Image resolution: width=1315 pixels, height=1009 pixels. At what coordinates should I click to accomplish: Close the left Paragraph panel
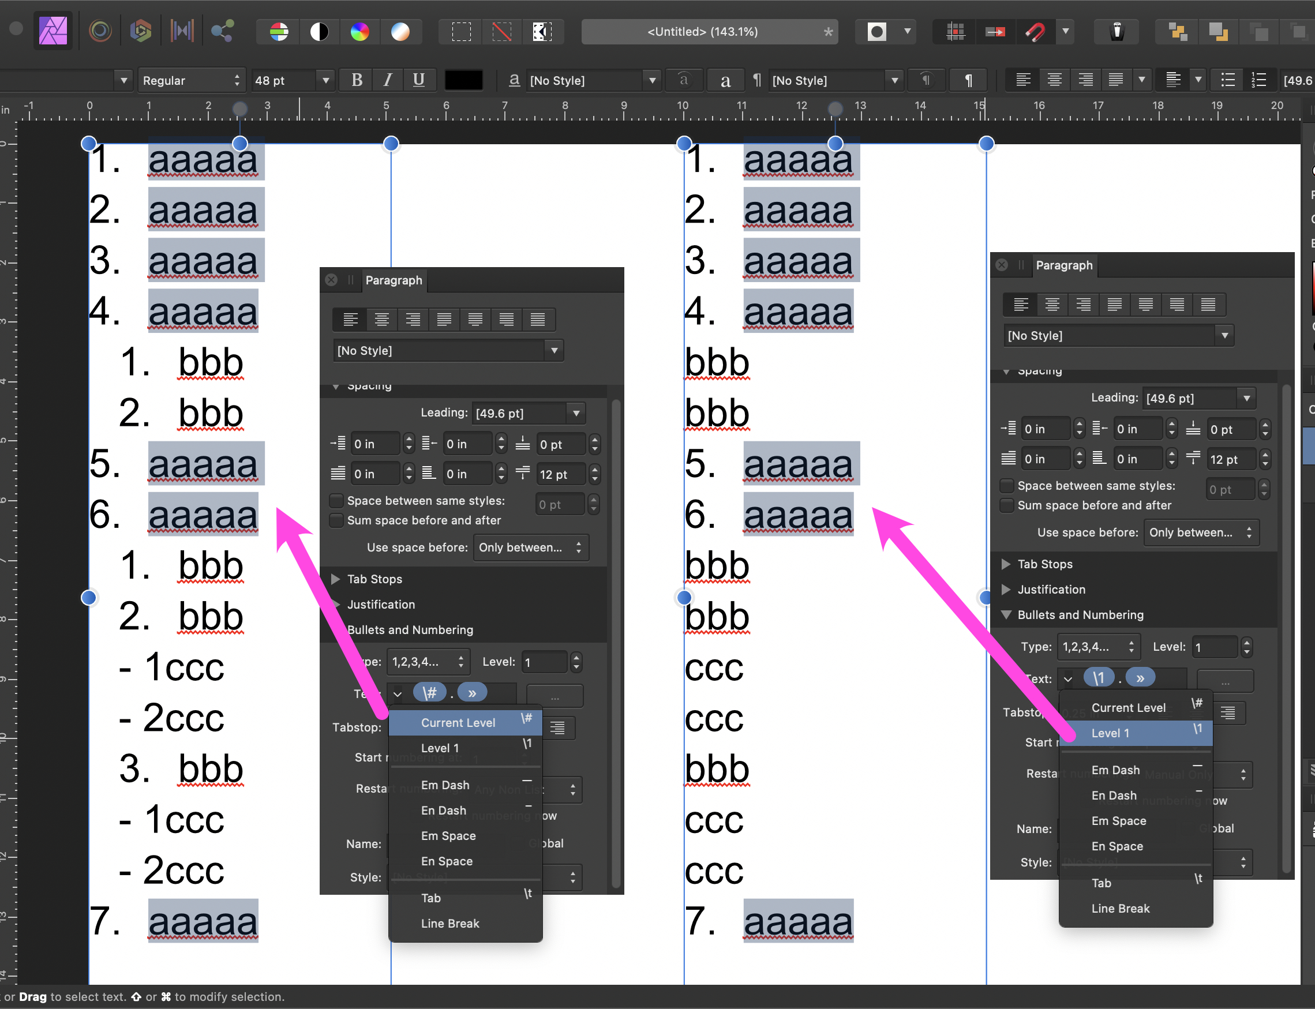tap(331, 280)
